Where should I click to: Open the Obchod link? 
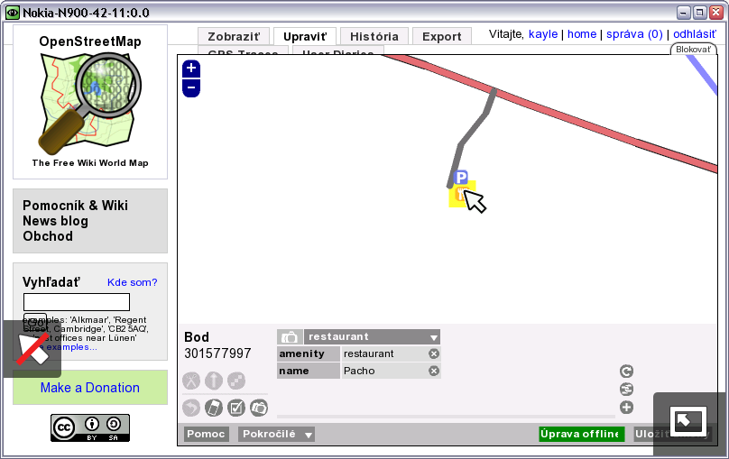(48, 236)
